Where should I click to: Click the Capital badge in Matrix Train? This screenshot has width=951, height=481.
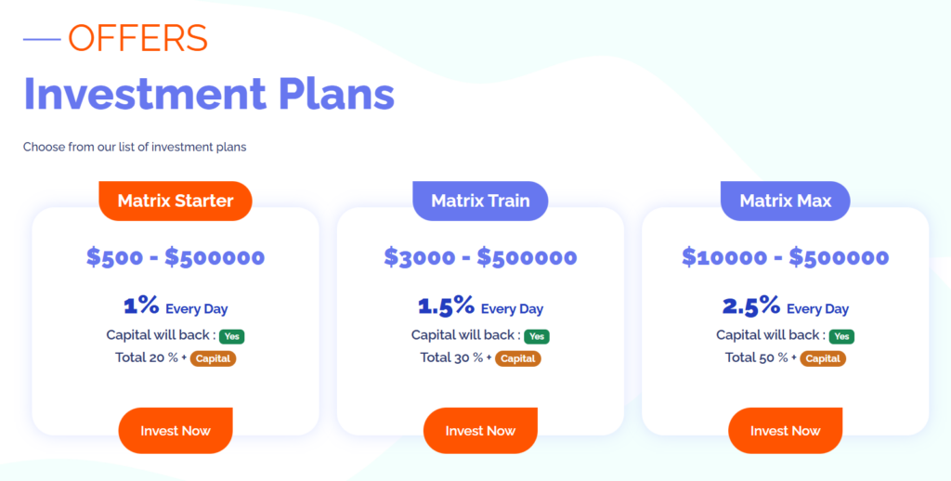click(518, 358)
